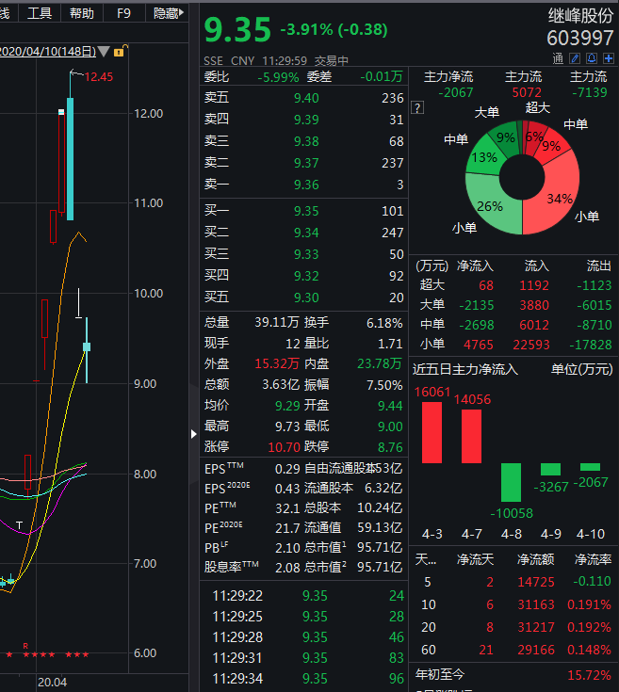Viewport: 619px width, 692px height.
Task: Click the 涨停 limit-up price 10.70
Action: coord(284,447)
